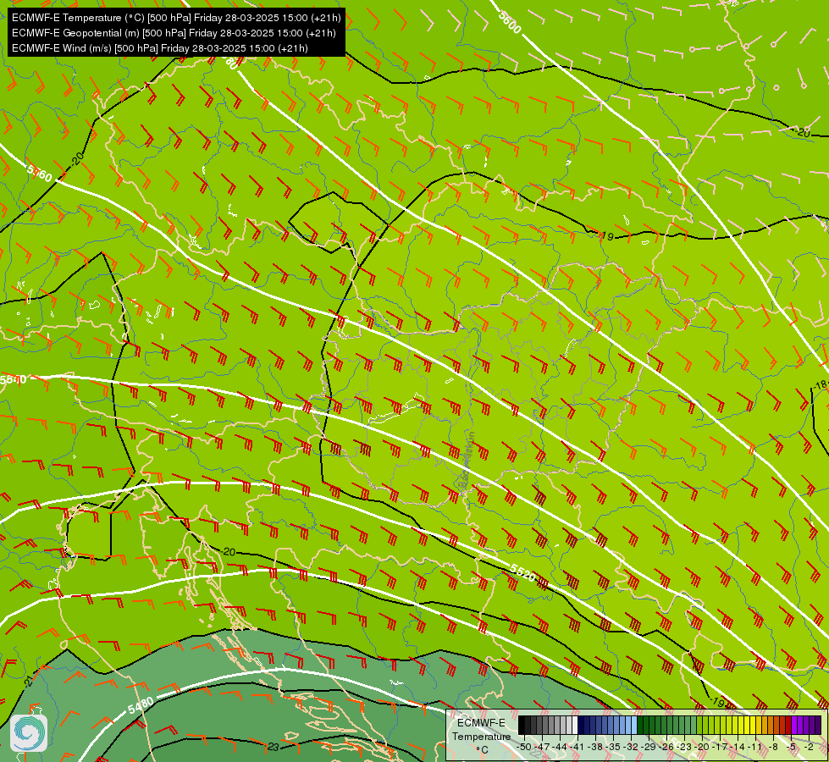
Task: Click the -20 tick label on the colorbar
Action: click(702, 747)
